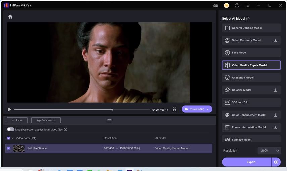This screenshot has width=287, height=171.
Task: Click the AI model column header
Action: pos(161,138)
